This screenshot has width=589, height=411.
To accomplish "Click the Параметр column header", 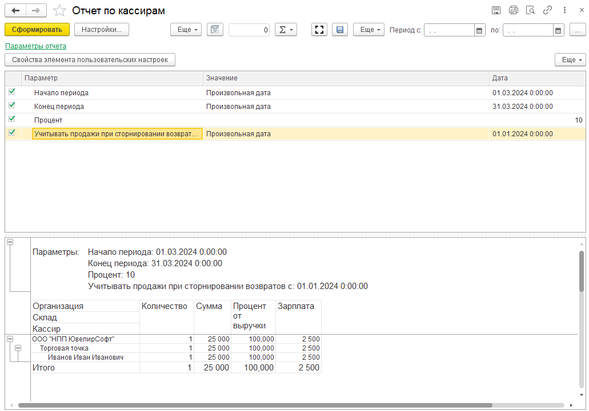I will [113, 78].
